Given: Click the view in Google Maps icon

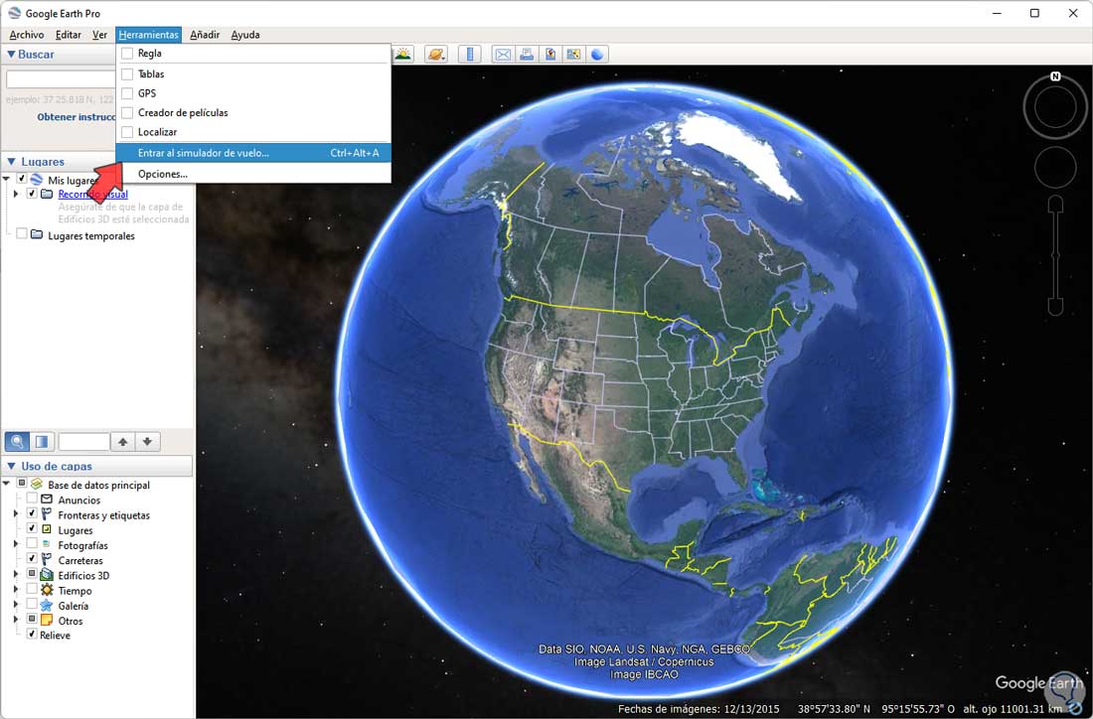Looking at the screenshot, I should tap(573, 55).
